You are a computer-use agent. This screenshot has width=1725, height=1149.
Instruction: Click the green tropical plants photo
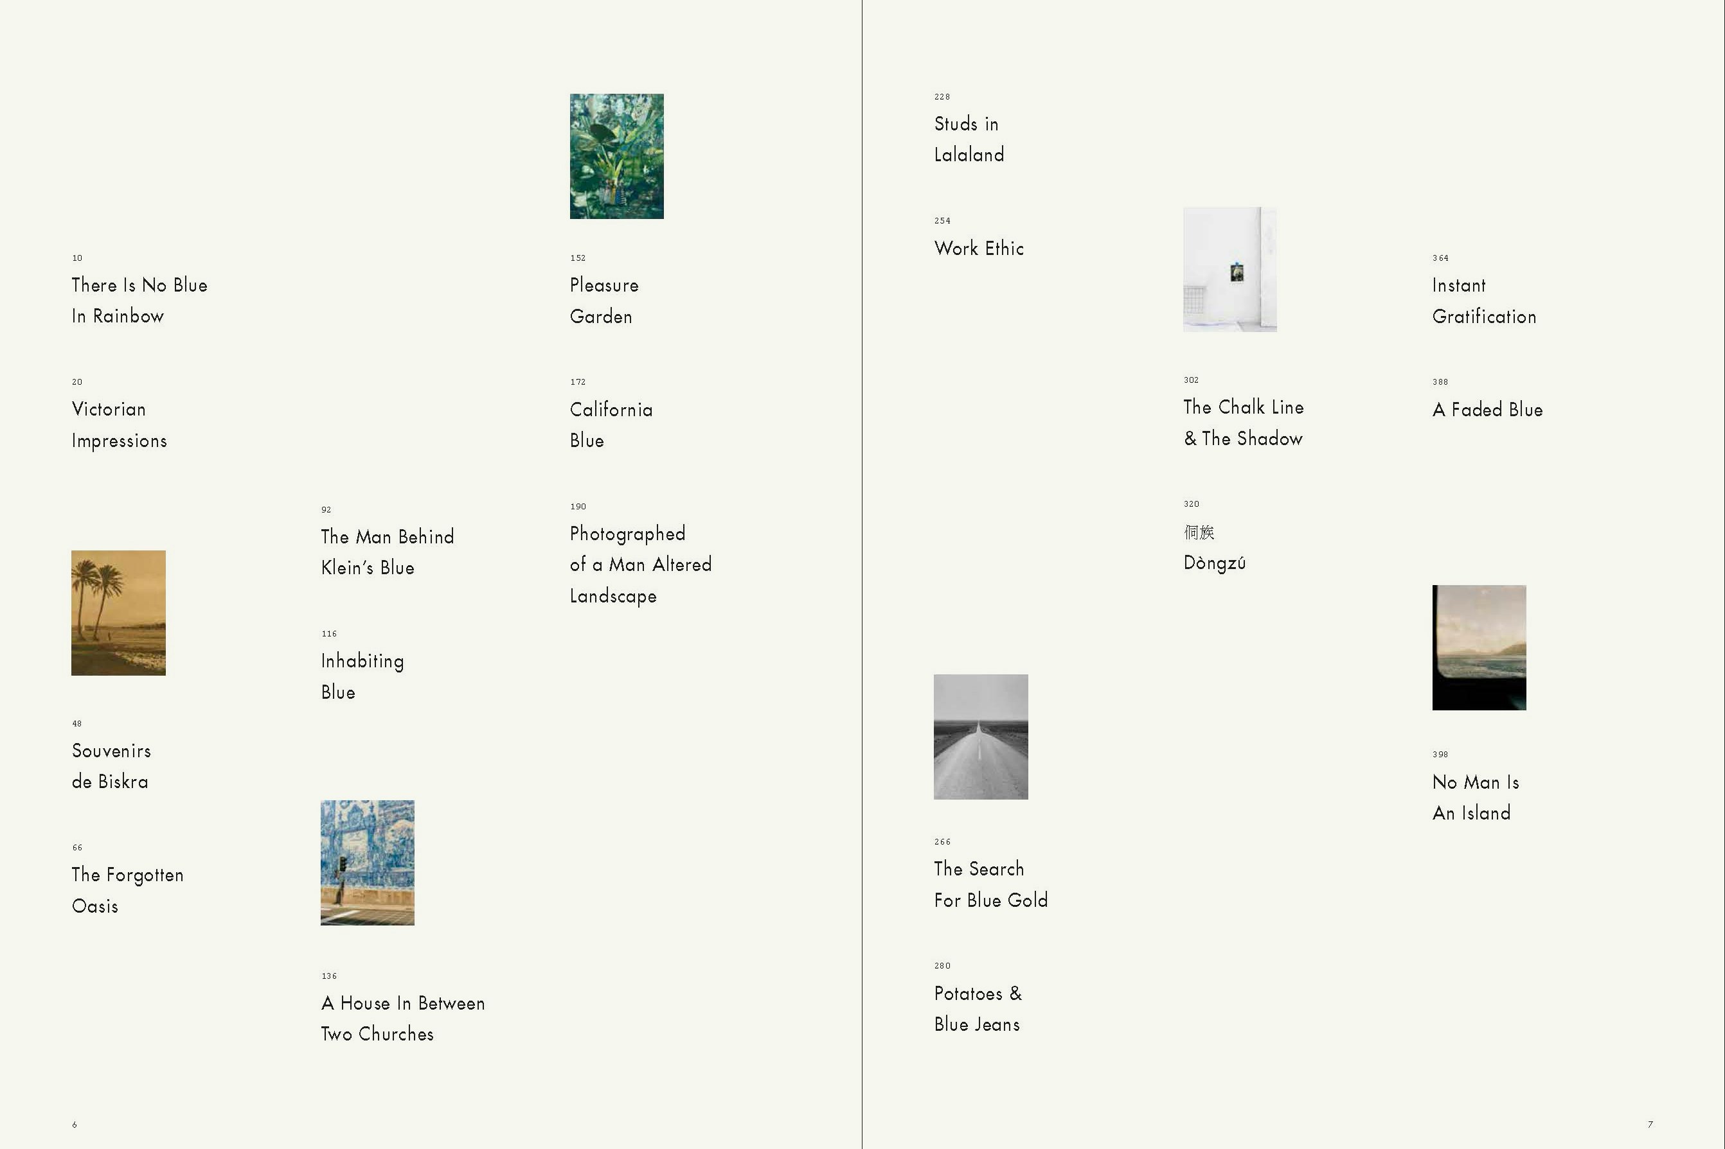pos(616,156)
